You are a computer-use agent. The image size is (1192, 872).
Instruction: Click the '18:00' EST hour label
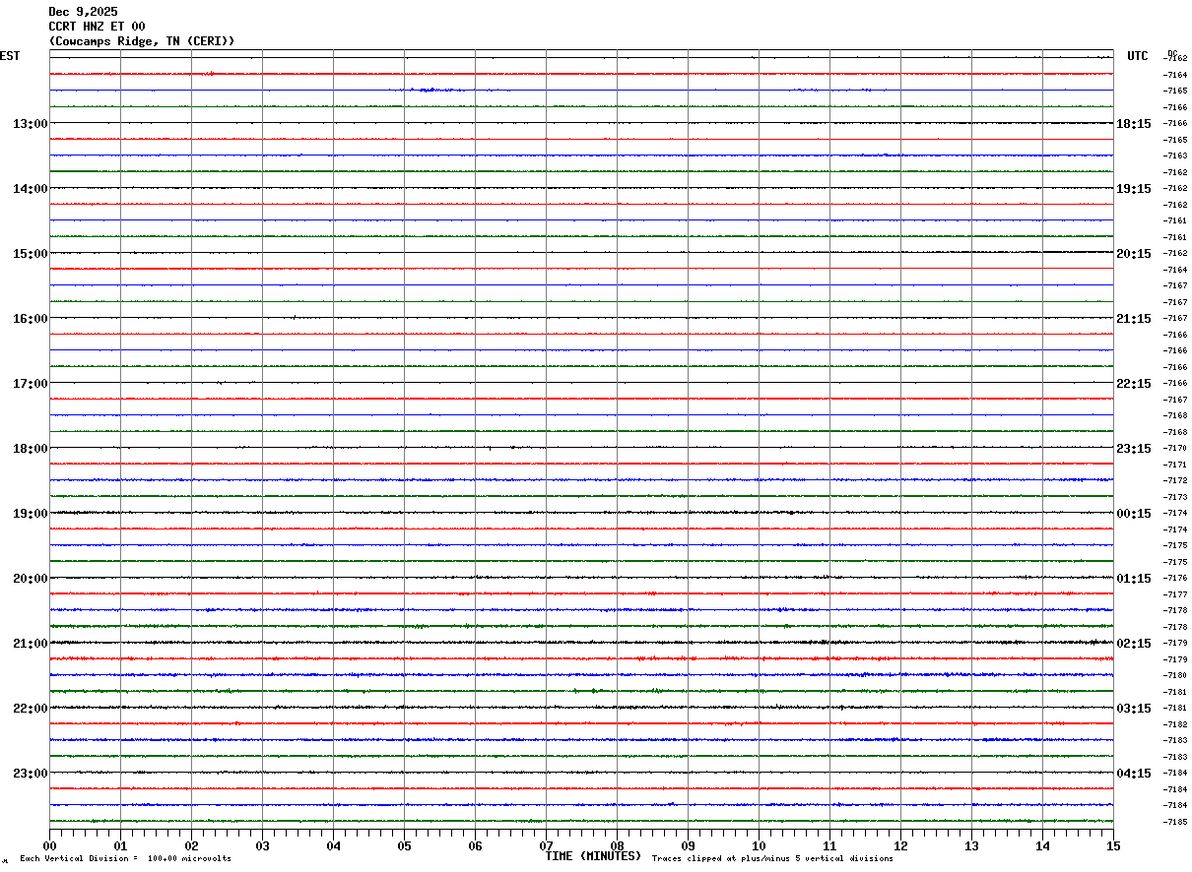coord(30,449)
